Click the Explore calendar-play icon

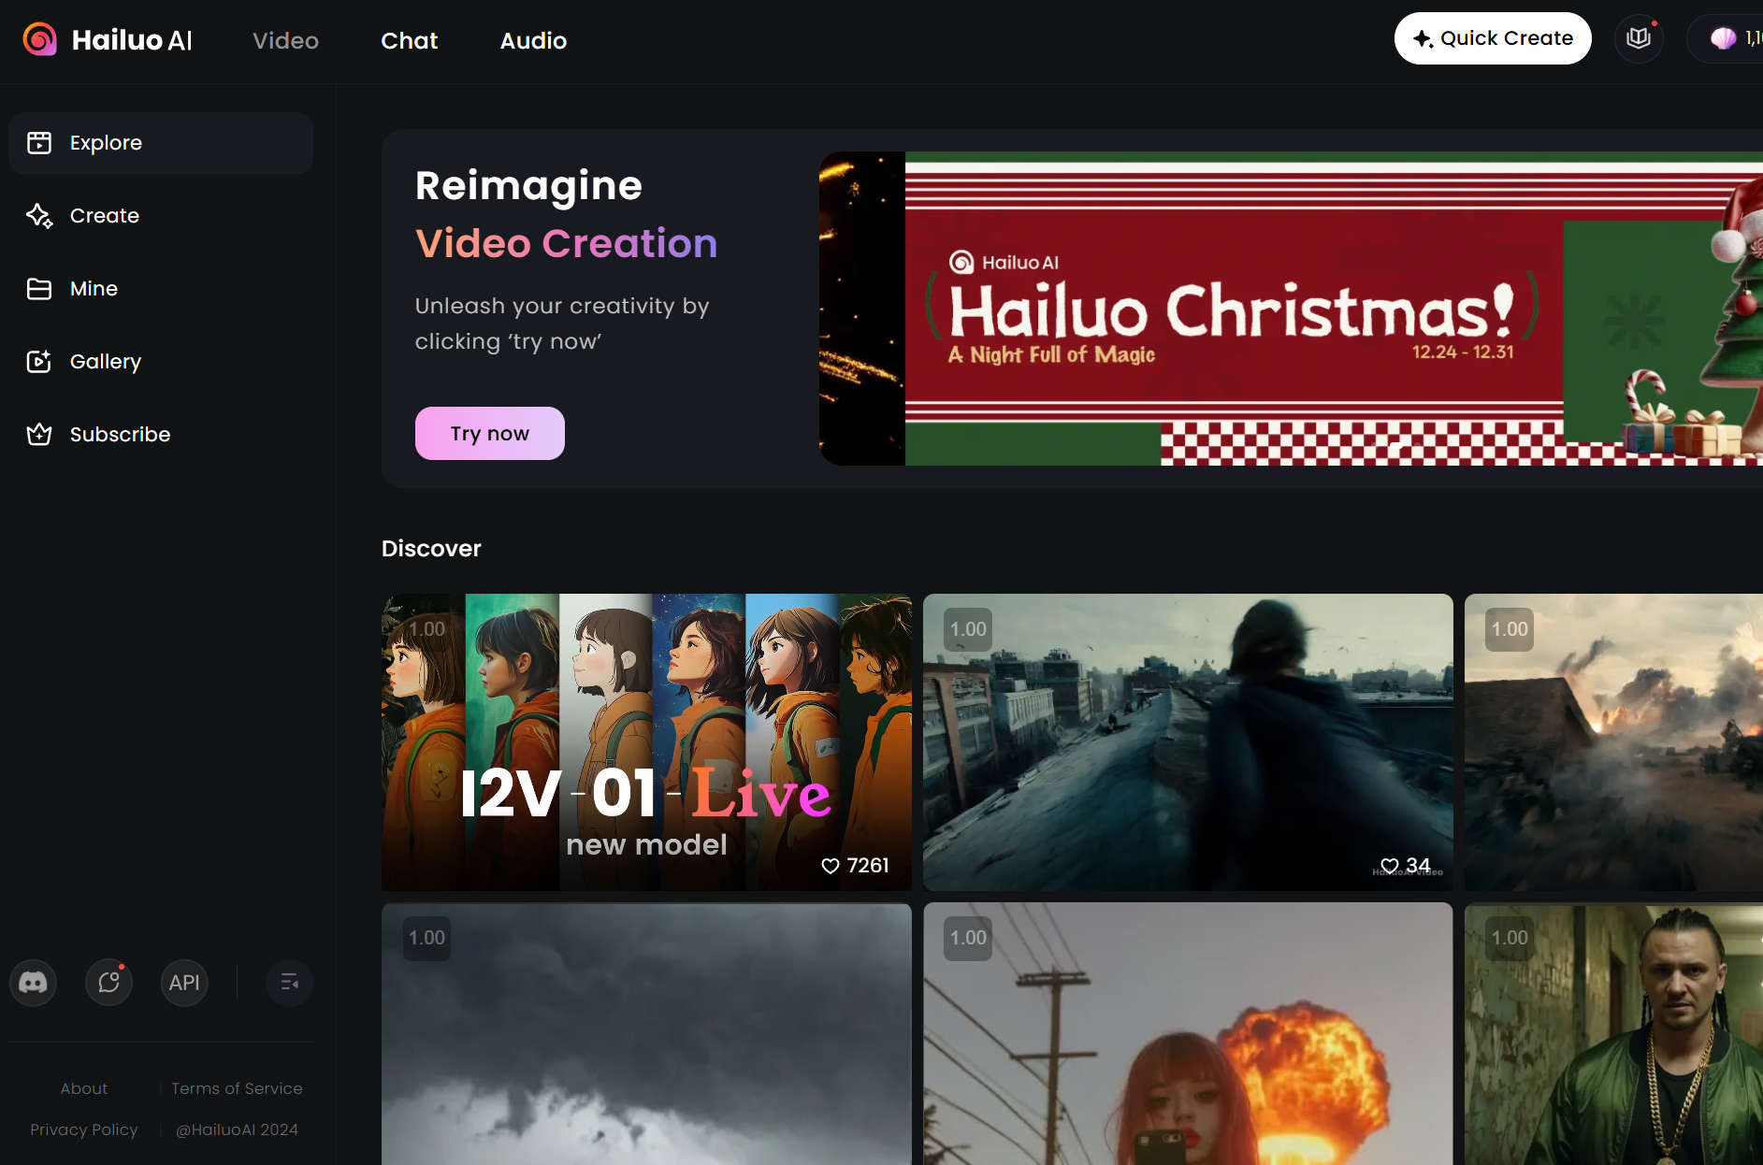(39, 143)
